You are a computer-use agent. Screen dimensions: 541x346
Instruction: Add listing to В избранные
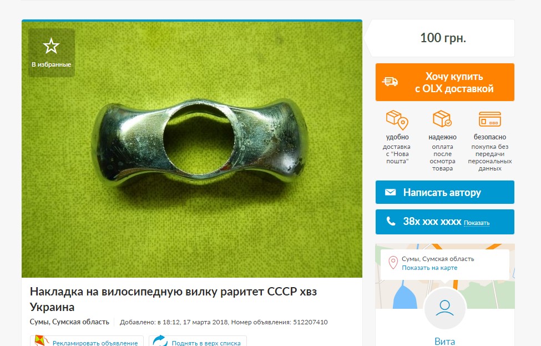52,53
